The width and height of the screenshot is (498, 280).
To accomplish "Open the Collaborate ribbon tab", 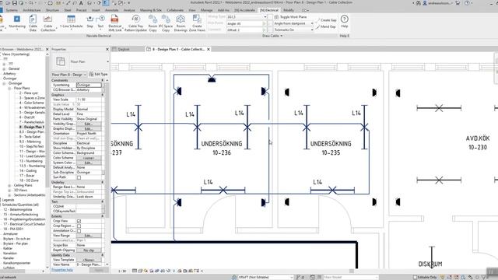I will [175, 10].
